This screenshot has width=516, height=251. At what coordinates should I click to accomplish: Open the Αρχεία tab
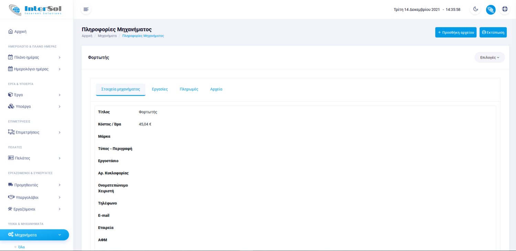pos(216,89)
